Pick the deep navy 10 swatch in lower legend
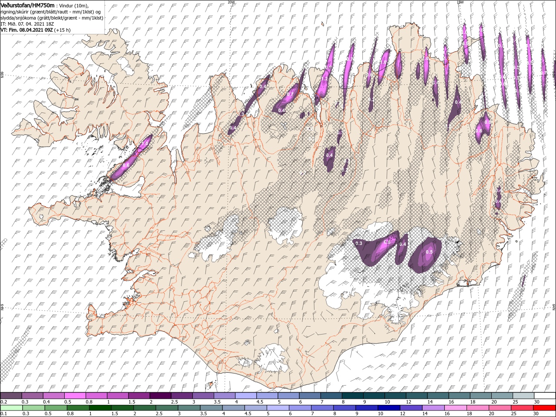The height and width of the screenshot is (417, 556). [x=388, y=408]
